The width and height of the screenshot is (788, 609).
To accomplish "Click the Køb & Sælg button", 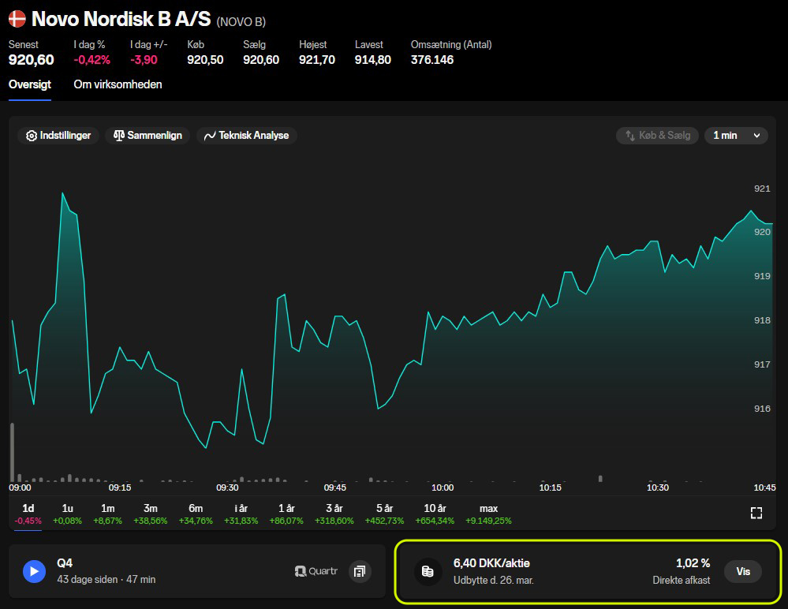I will [657, 136].
